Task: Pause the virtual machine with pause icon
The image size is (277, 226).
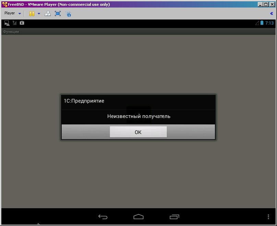Action: 32,14
